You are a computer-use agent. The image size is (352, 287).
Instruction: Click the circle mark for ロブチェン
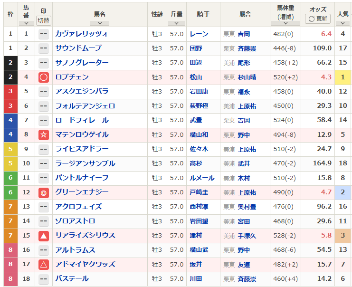pos(43,77)
